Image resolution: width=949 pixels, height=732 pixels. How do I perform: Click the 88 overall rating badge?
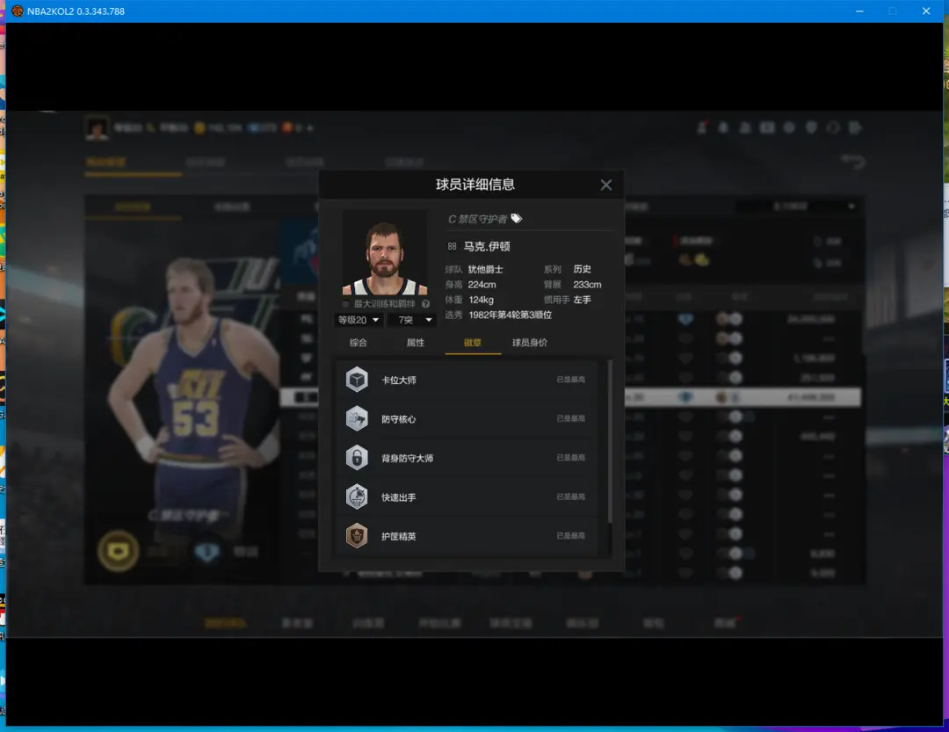[x=453, y=246]
